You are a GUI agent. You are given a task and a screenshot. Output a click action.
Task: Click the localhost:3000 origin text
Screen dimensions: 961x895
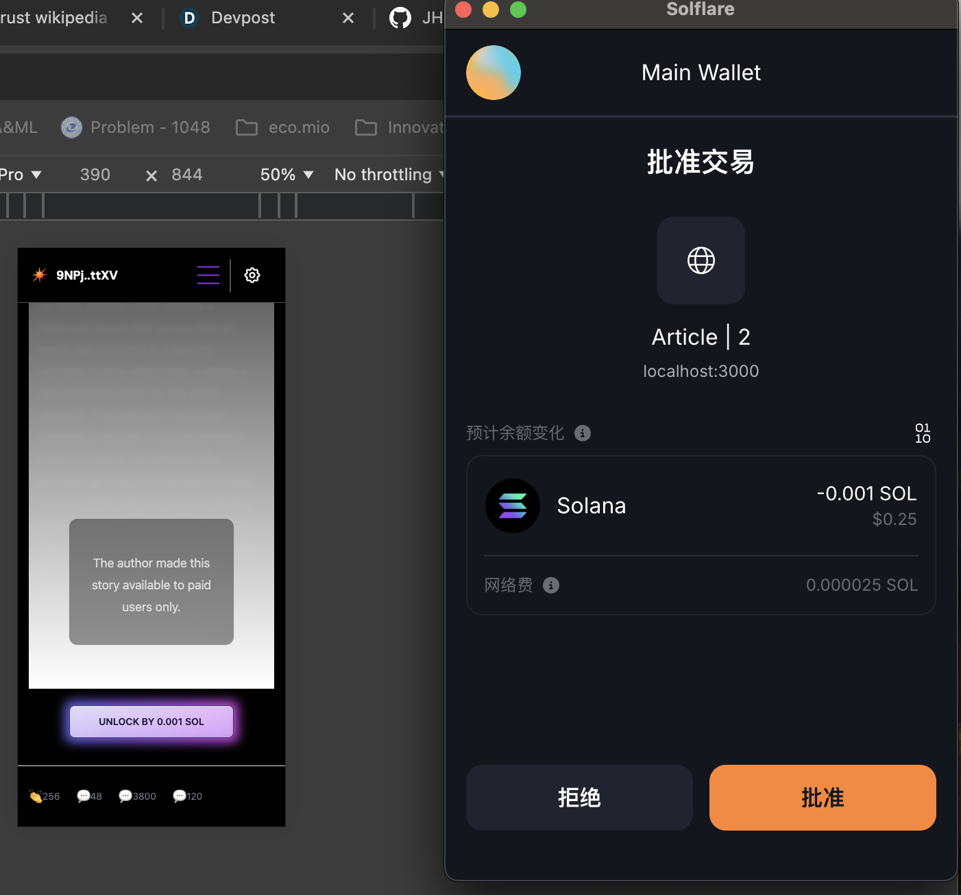tap(701, 371)
